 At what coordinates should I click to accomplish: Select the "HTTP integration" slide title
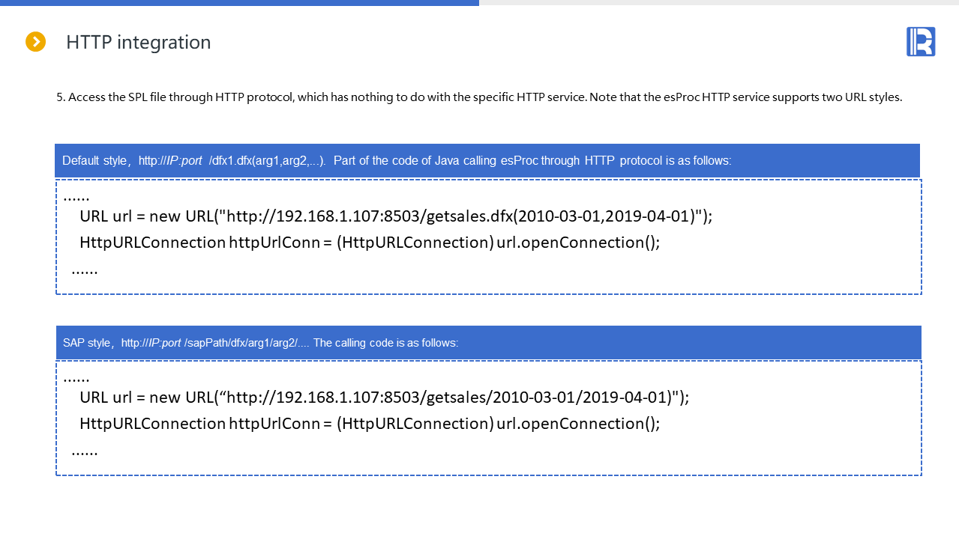(138, 43)
